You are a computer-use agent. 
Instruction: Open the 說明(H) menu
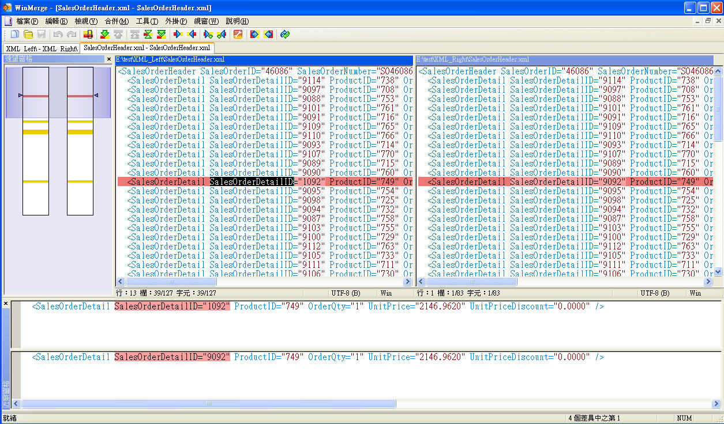237,21
